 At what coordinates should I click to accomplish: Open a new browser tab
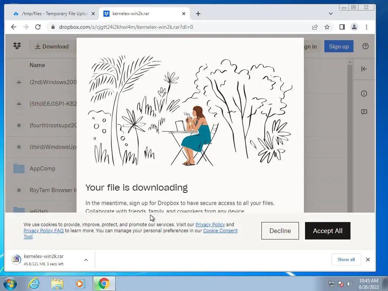tap(198, 14)
